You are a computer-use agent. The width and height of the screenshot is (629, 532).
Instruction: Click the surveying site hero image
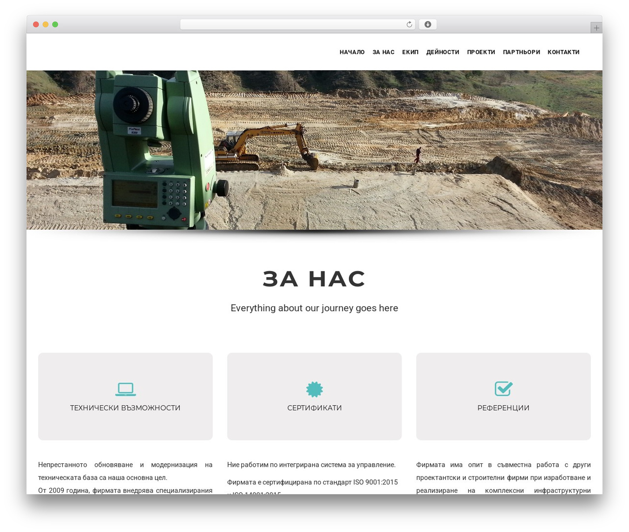pos(314,150)
